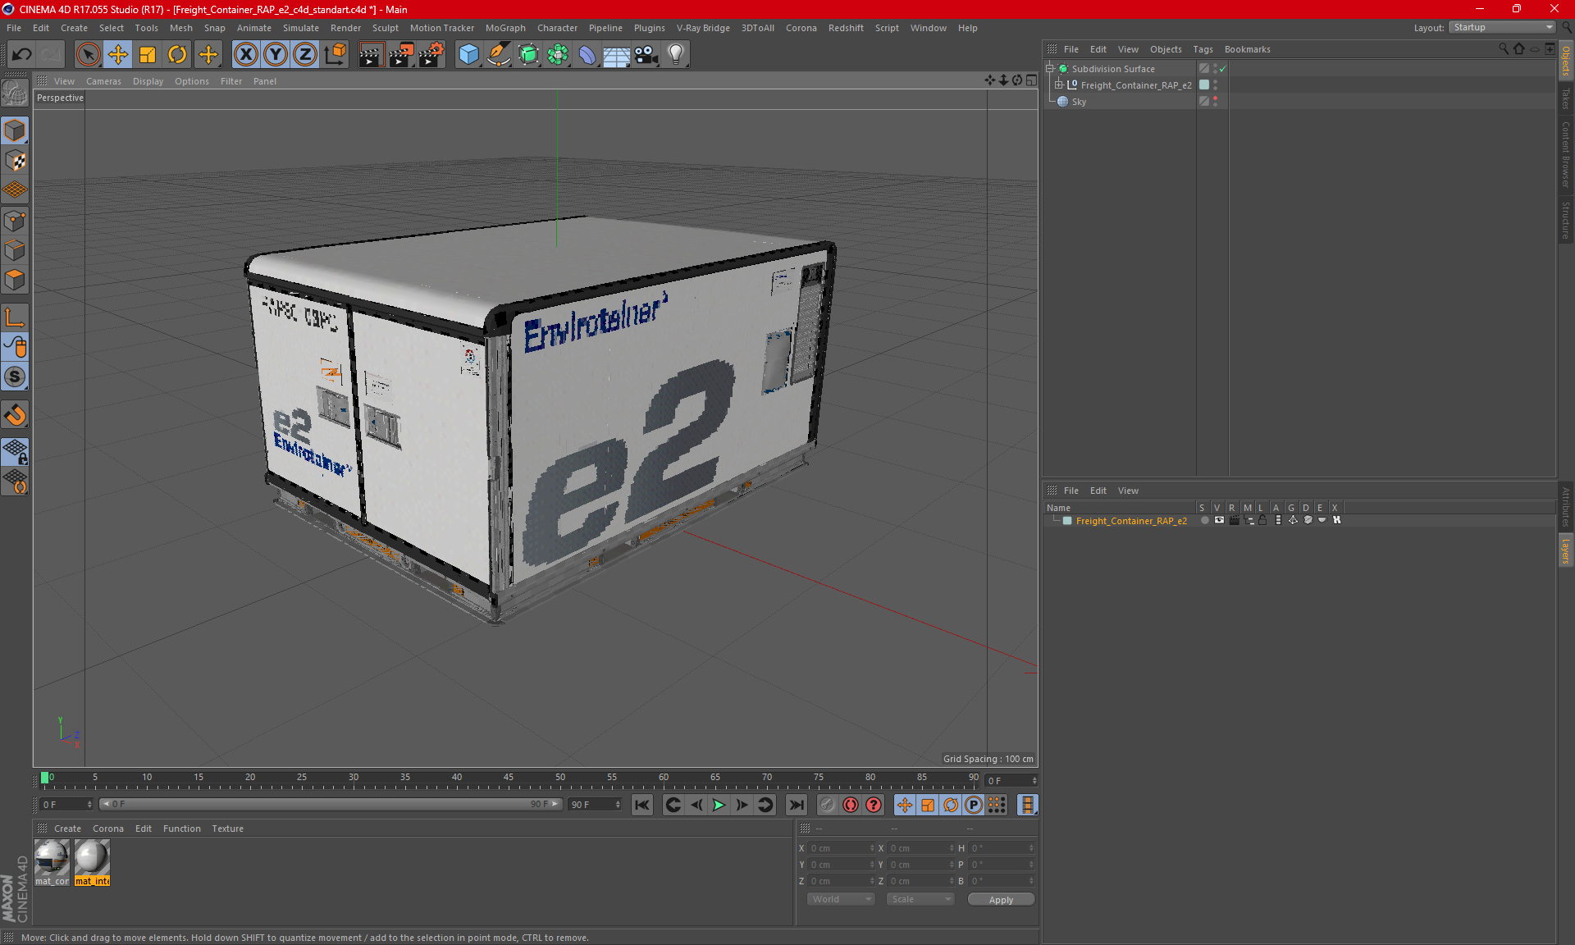The image size is (1575, 945).
Task: Select the Live Selection tool
Action: [88, 54]
